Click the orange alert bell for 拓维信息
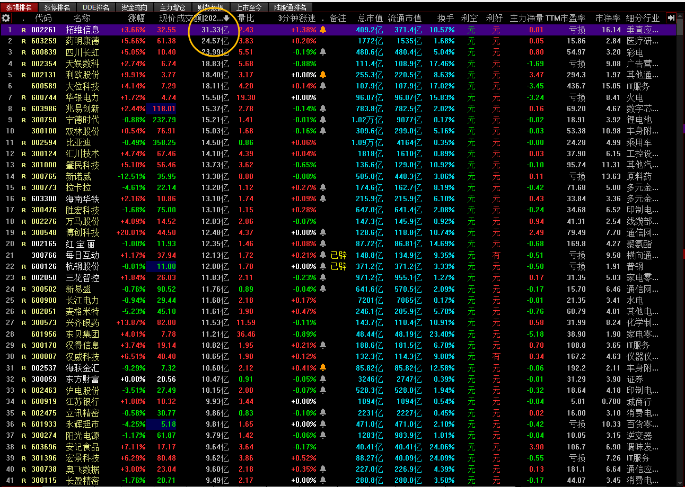 click(323, 30)
